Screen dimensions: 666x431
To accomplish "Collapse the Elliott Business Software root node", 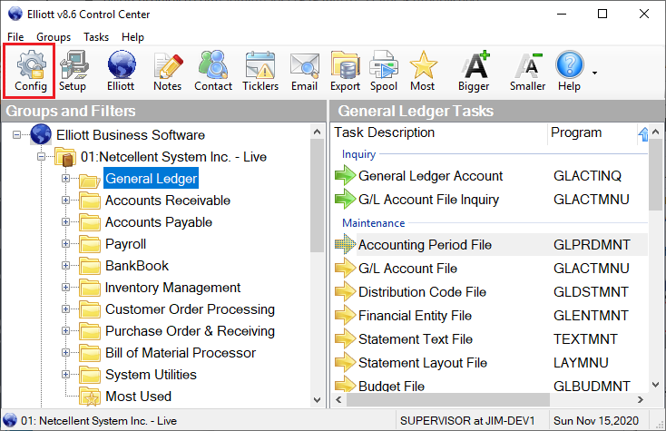I will (x=16, y=135).
